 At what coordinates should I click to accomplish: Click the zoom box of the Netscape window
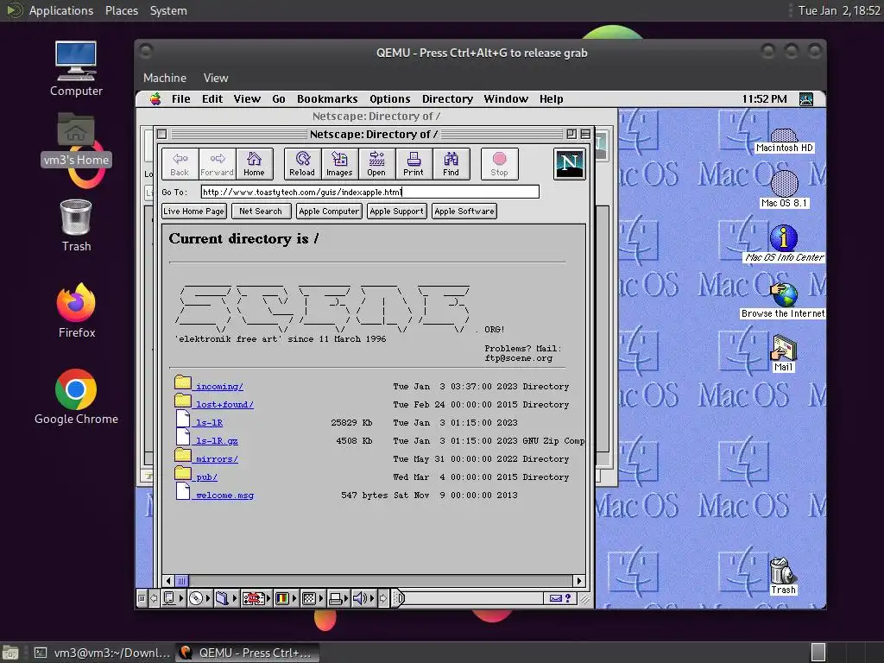571,134
